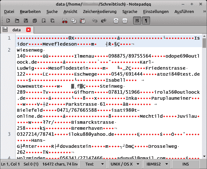Click line number 3 in the gutter

click(x=9, y=134)
